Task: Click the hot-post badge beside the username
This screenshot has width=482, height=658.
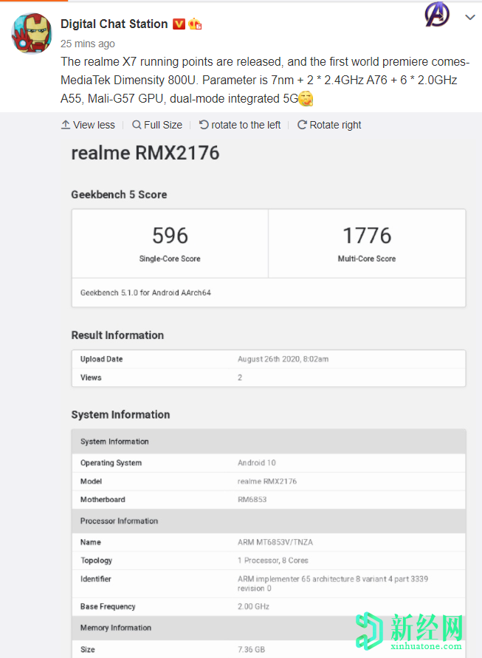Action: click(x=194, y=24)
